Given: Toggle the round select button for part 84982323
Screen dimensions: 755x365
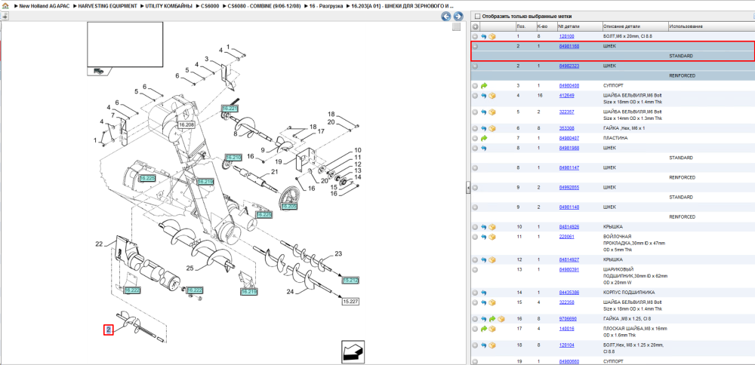Looking at the screenshot, I should [x=475, y=66].
